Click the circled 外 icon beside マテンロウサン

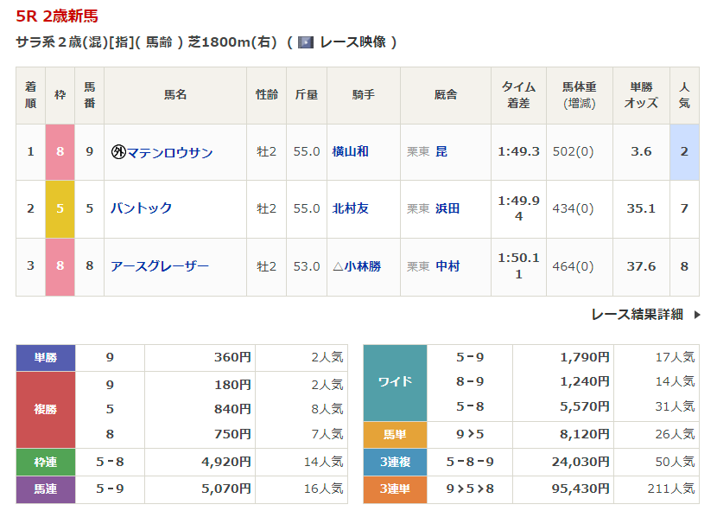pos(118,152)
